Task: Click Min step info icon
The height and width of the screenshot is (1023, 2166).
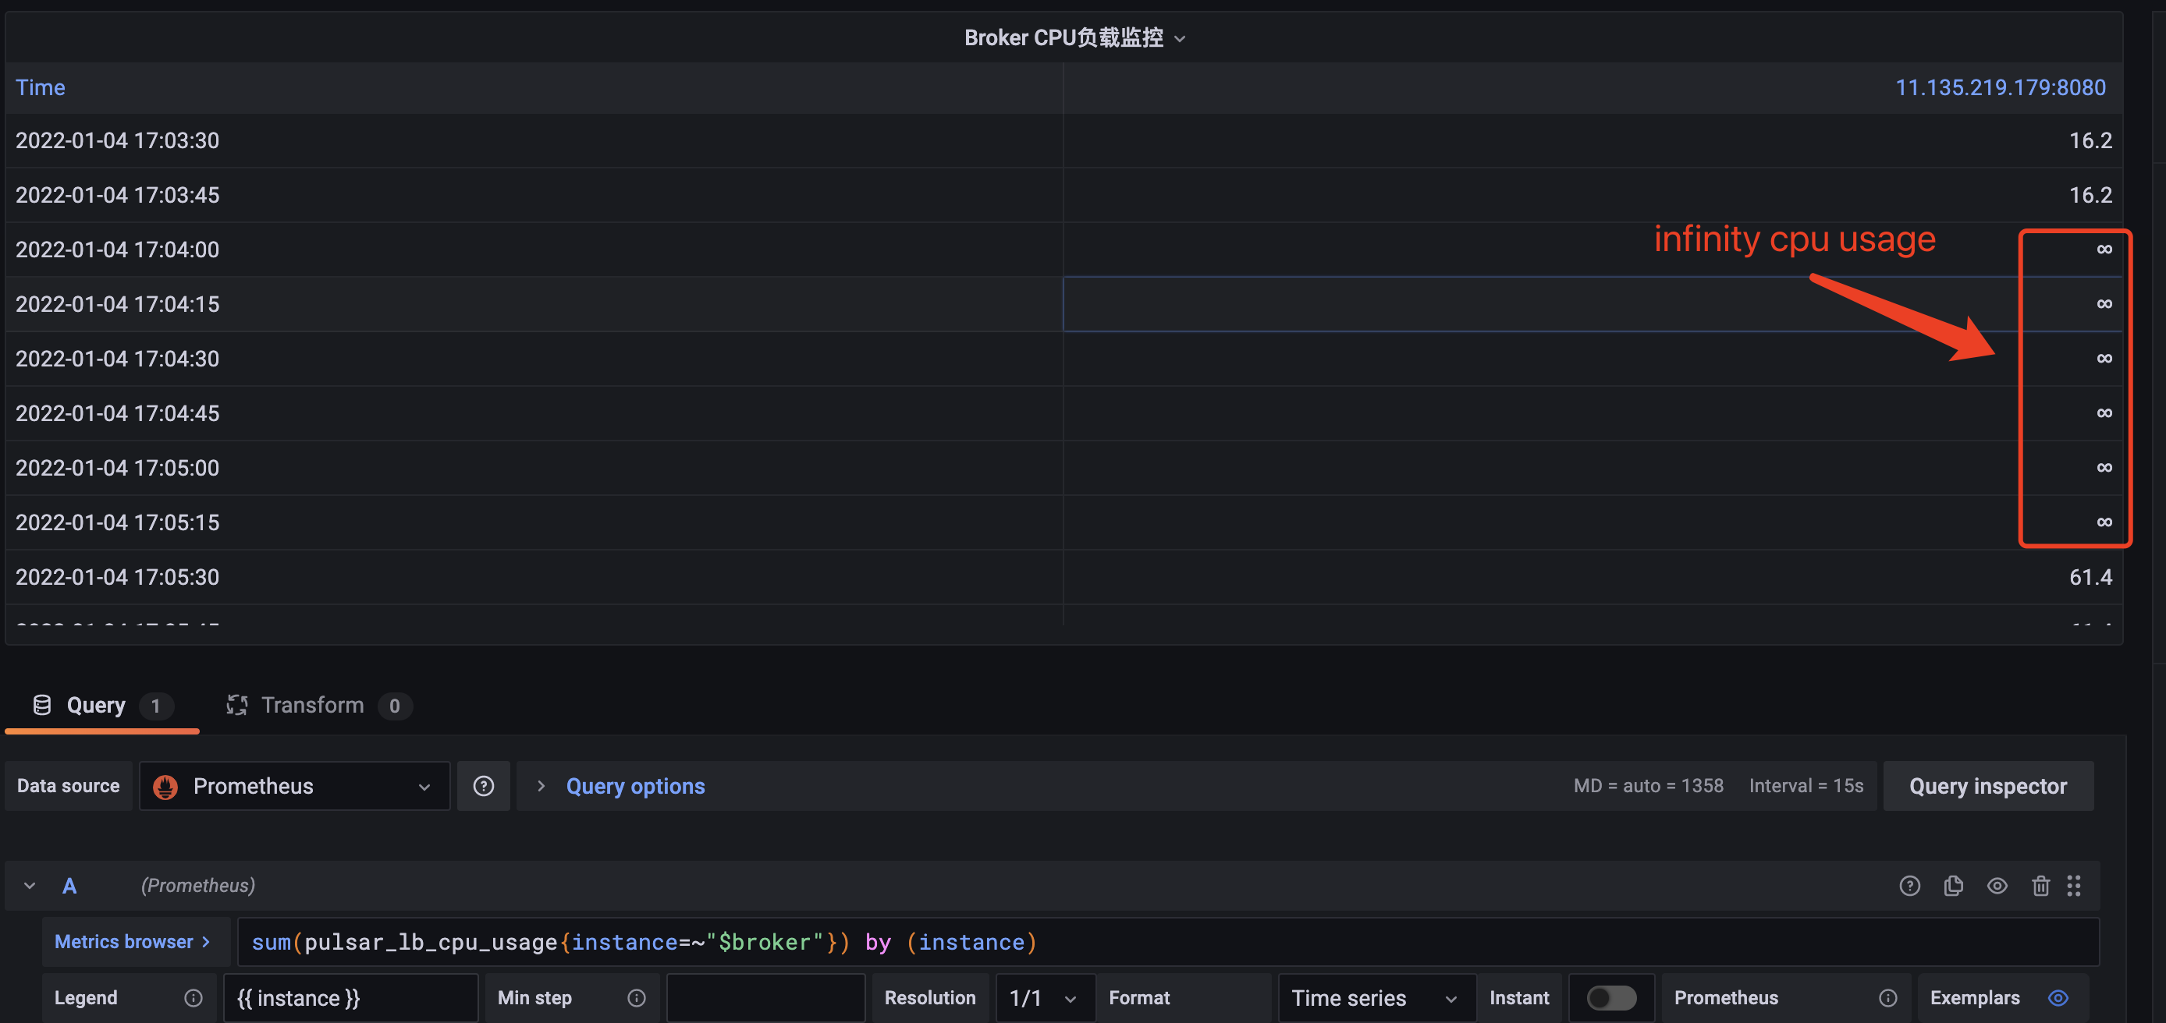Action: [637, 998]
